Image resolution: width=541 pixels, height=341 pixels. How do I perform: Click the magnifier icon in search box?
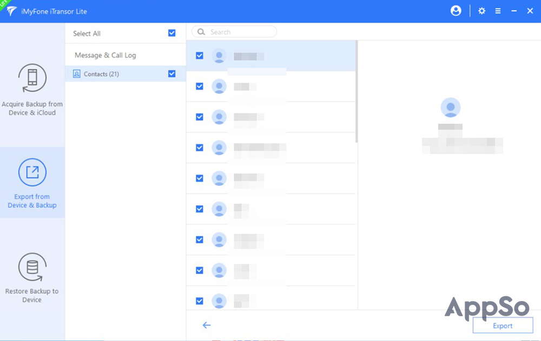pos(201,32)
